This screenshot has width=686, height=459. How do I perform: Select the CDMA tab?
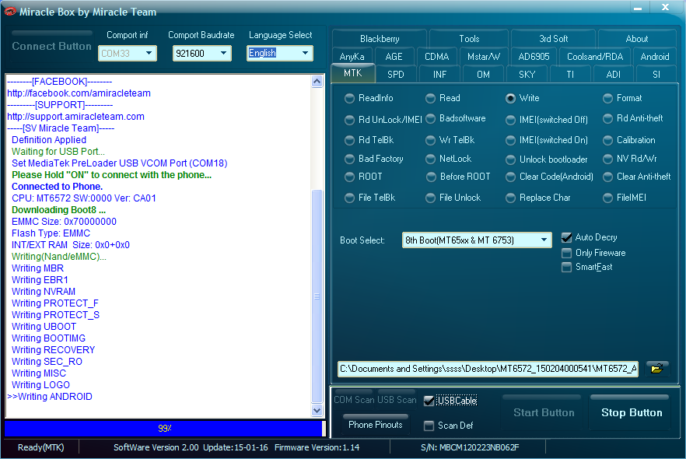[436, 57]
